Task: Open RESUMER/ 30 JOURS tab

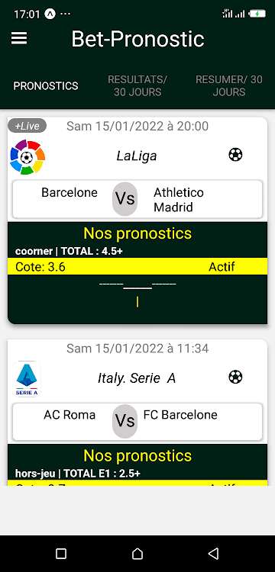Action: click(x=229, y=85)
